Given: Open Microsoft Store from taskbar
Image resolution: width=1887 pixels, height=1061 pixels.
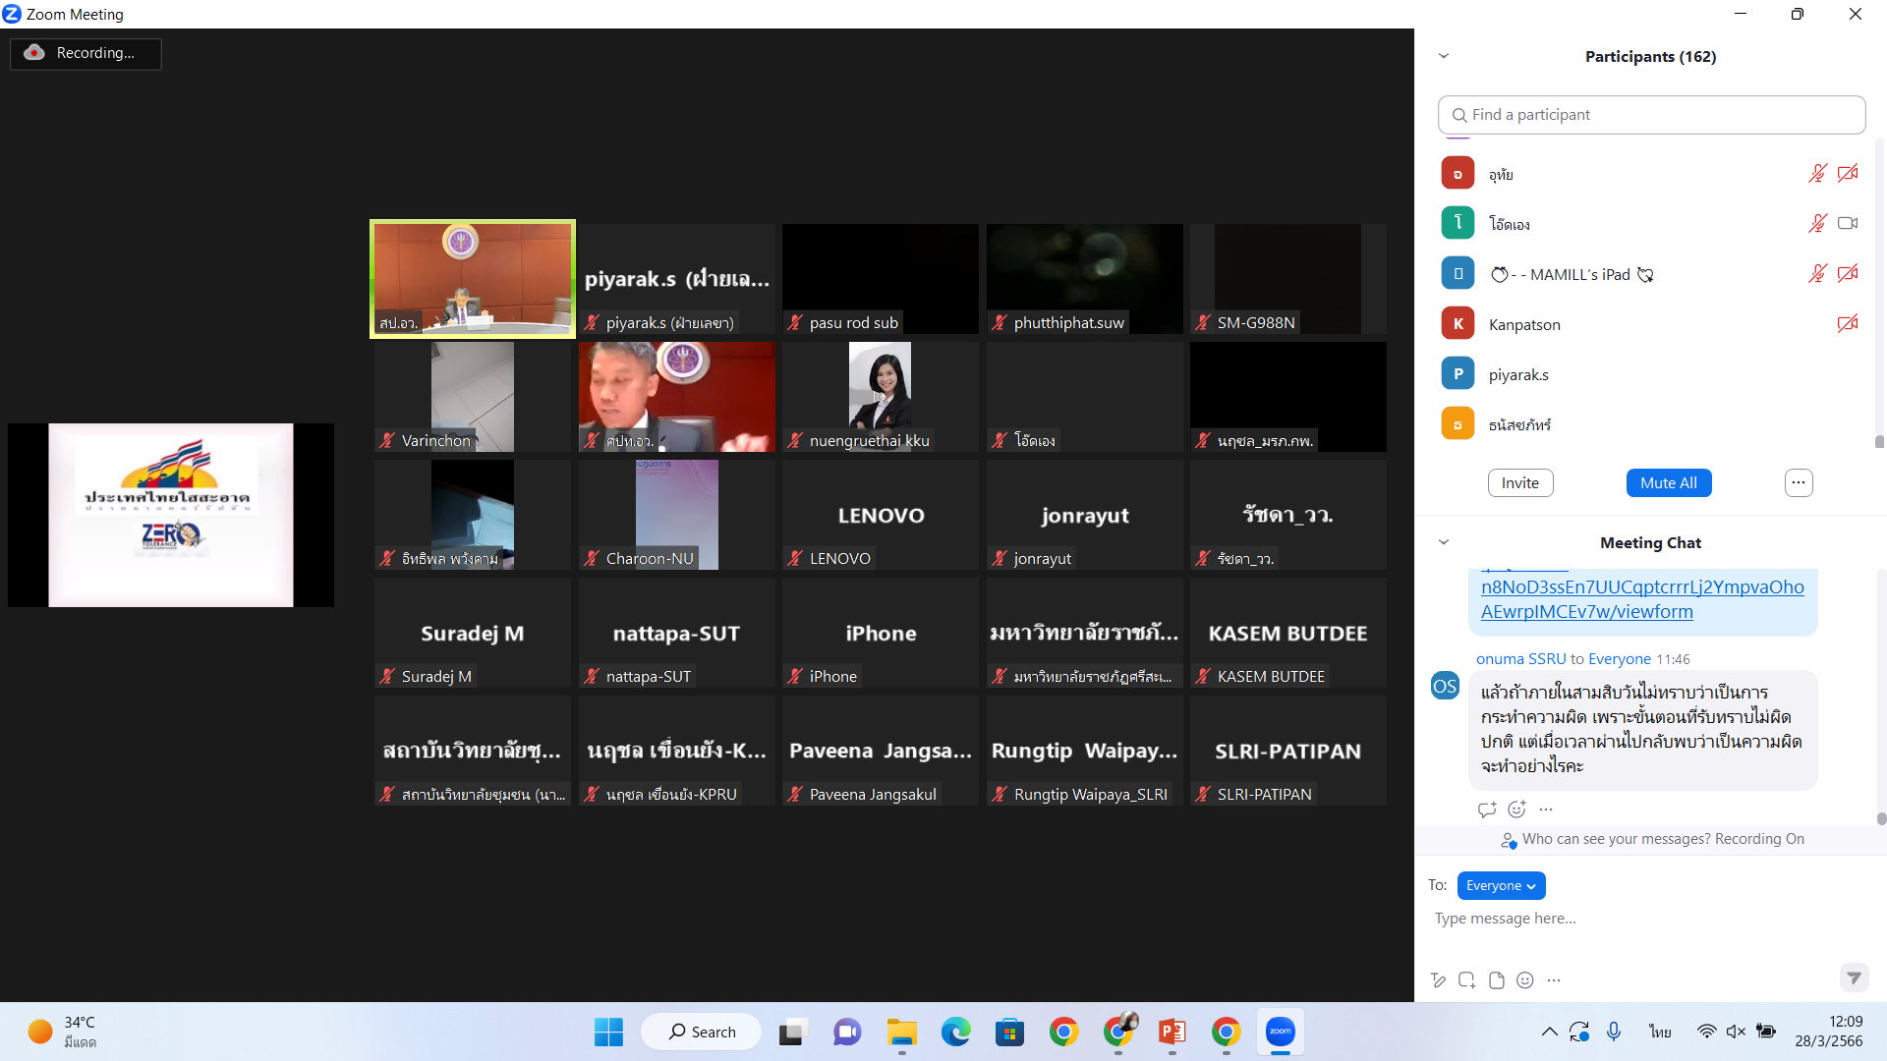Looking at the screenshot, I should click(1009, 1033).
